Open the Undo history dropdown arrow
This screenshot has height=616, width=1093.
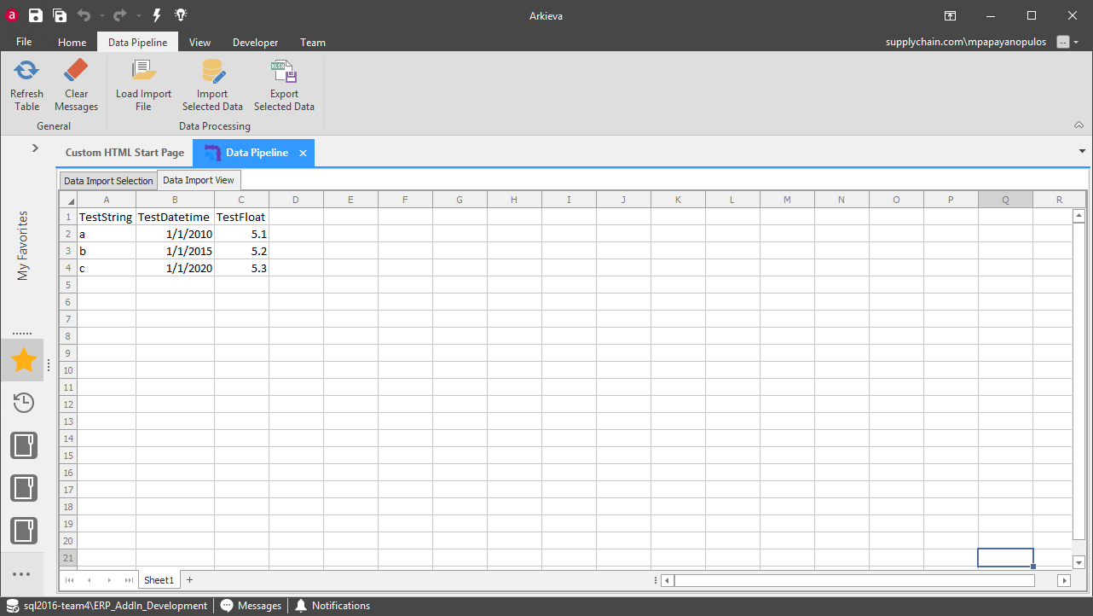(x=101, y=15)
